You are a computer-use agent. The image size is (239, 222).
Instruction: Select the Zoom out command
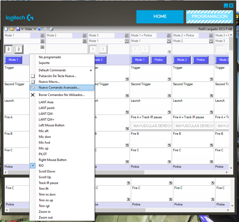click(x=62, y=218)
